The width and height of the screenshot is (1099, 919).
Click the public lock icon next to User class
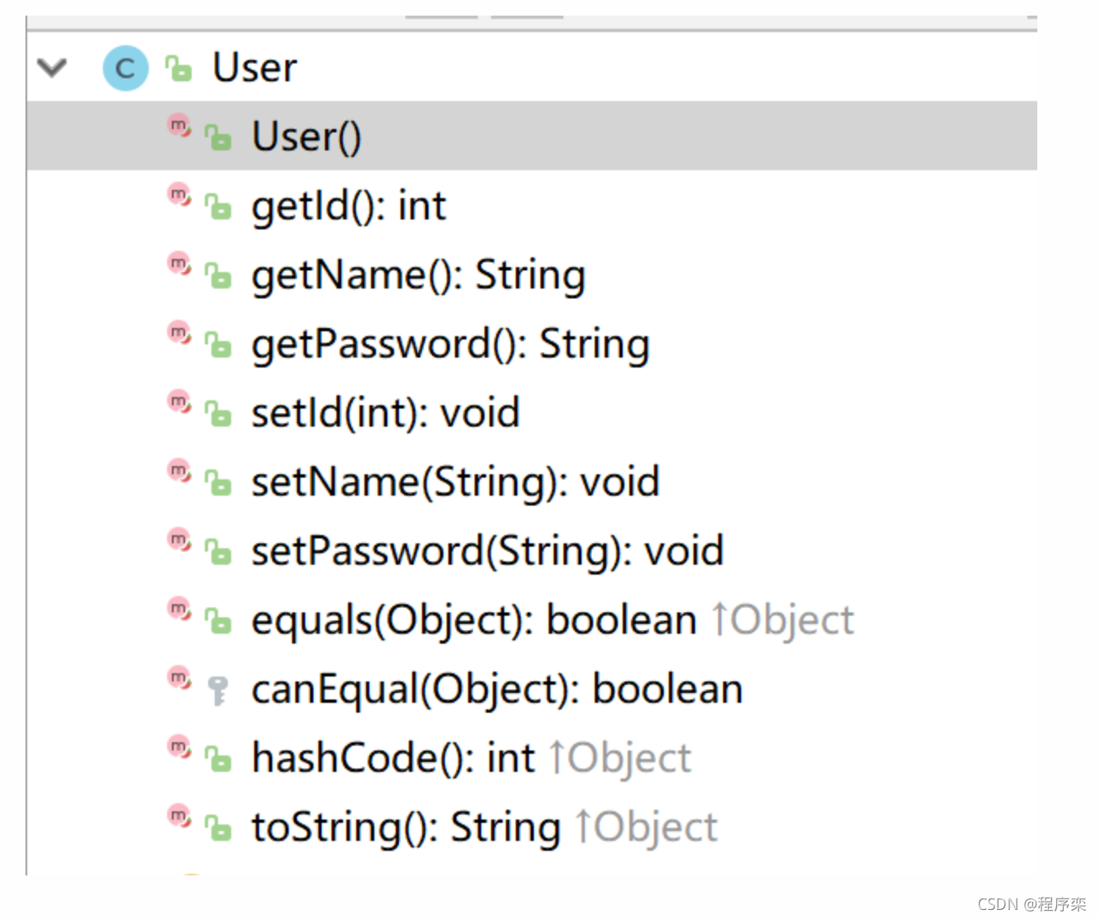tap(179, 68)
